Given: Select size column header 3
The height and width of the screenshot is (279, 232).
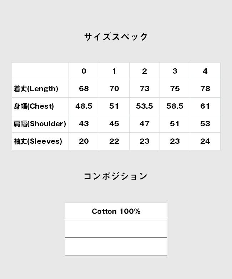Looking at the screenshot, I should 175,71.
